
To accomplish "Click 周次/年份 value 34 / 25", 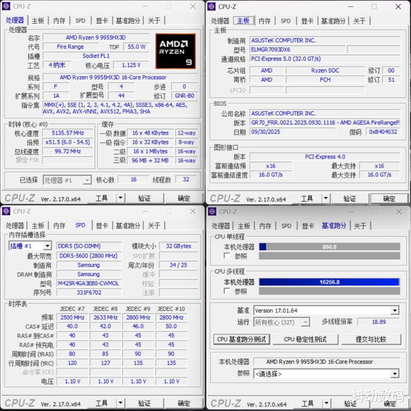I will pyautogui.click(x=179, y=265).
